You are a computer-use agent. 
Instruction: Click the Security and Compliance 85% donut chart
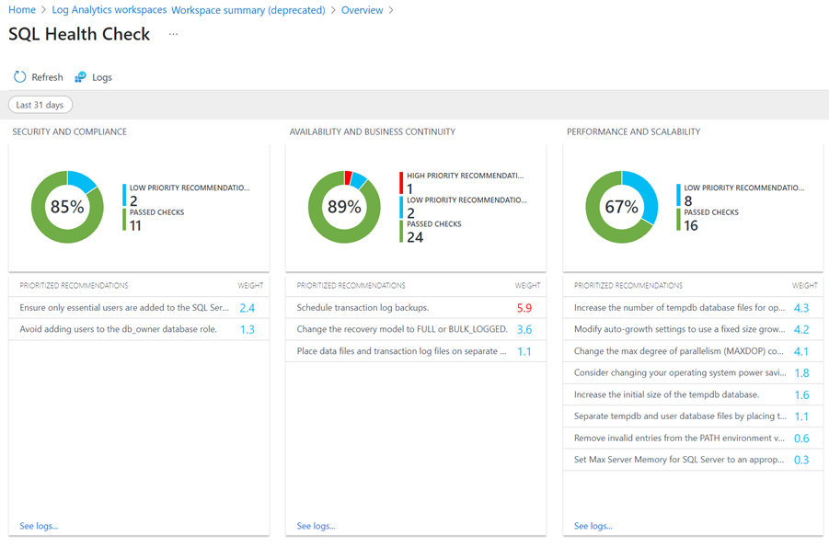pyautogui.click(x=67, y=207)
